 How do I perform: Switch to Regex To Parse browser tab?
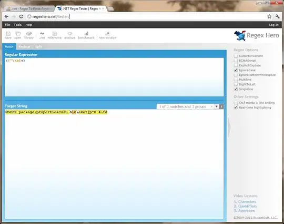click(30, 9)
